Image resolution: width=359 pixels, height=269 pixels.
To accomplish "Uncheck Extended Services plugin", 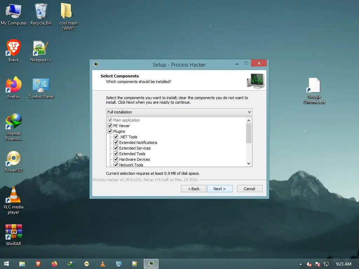I will point(116,148).
